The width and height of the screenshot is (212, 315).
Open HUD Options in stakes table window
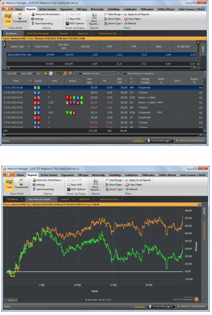[x=75, y=24]
